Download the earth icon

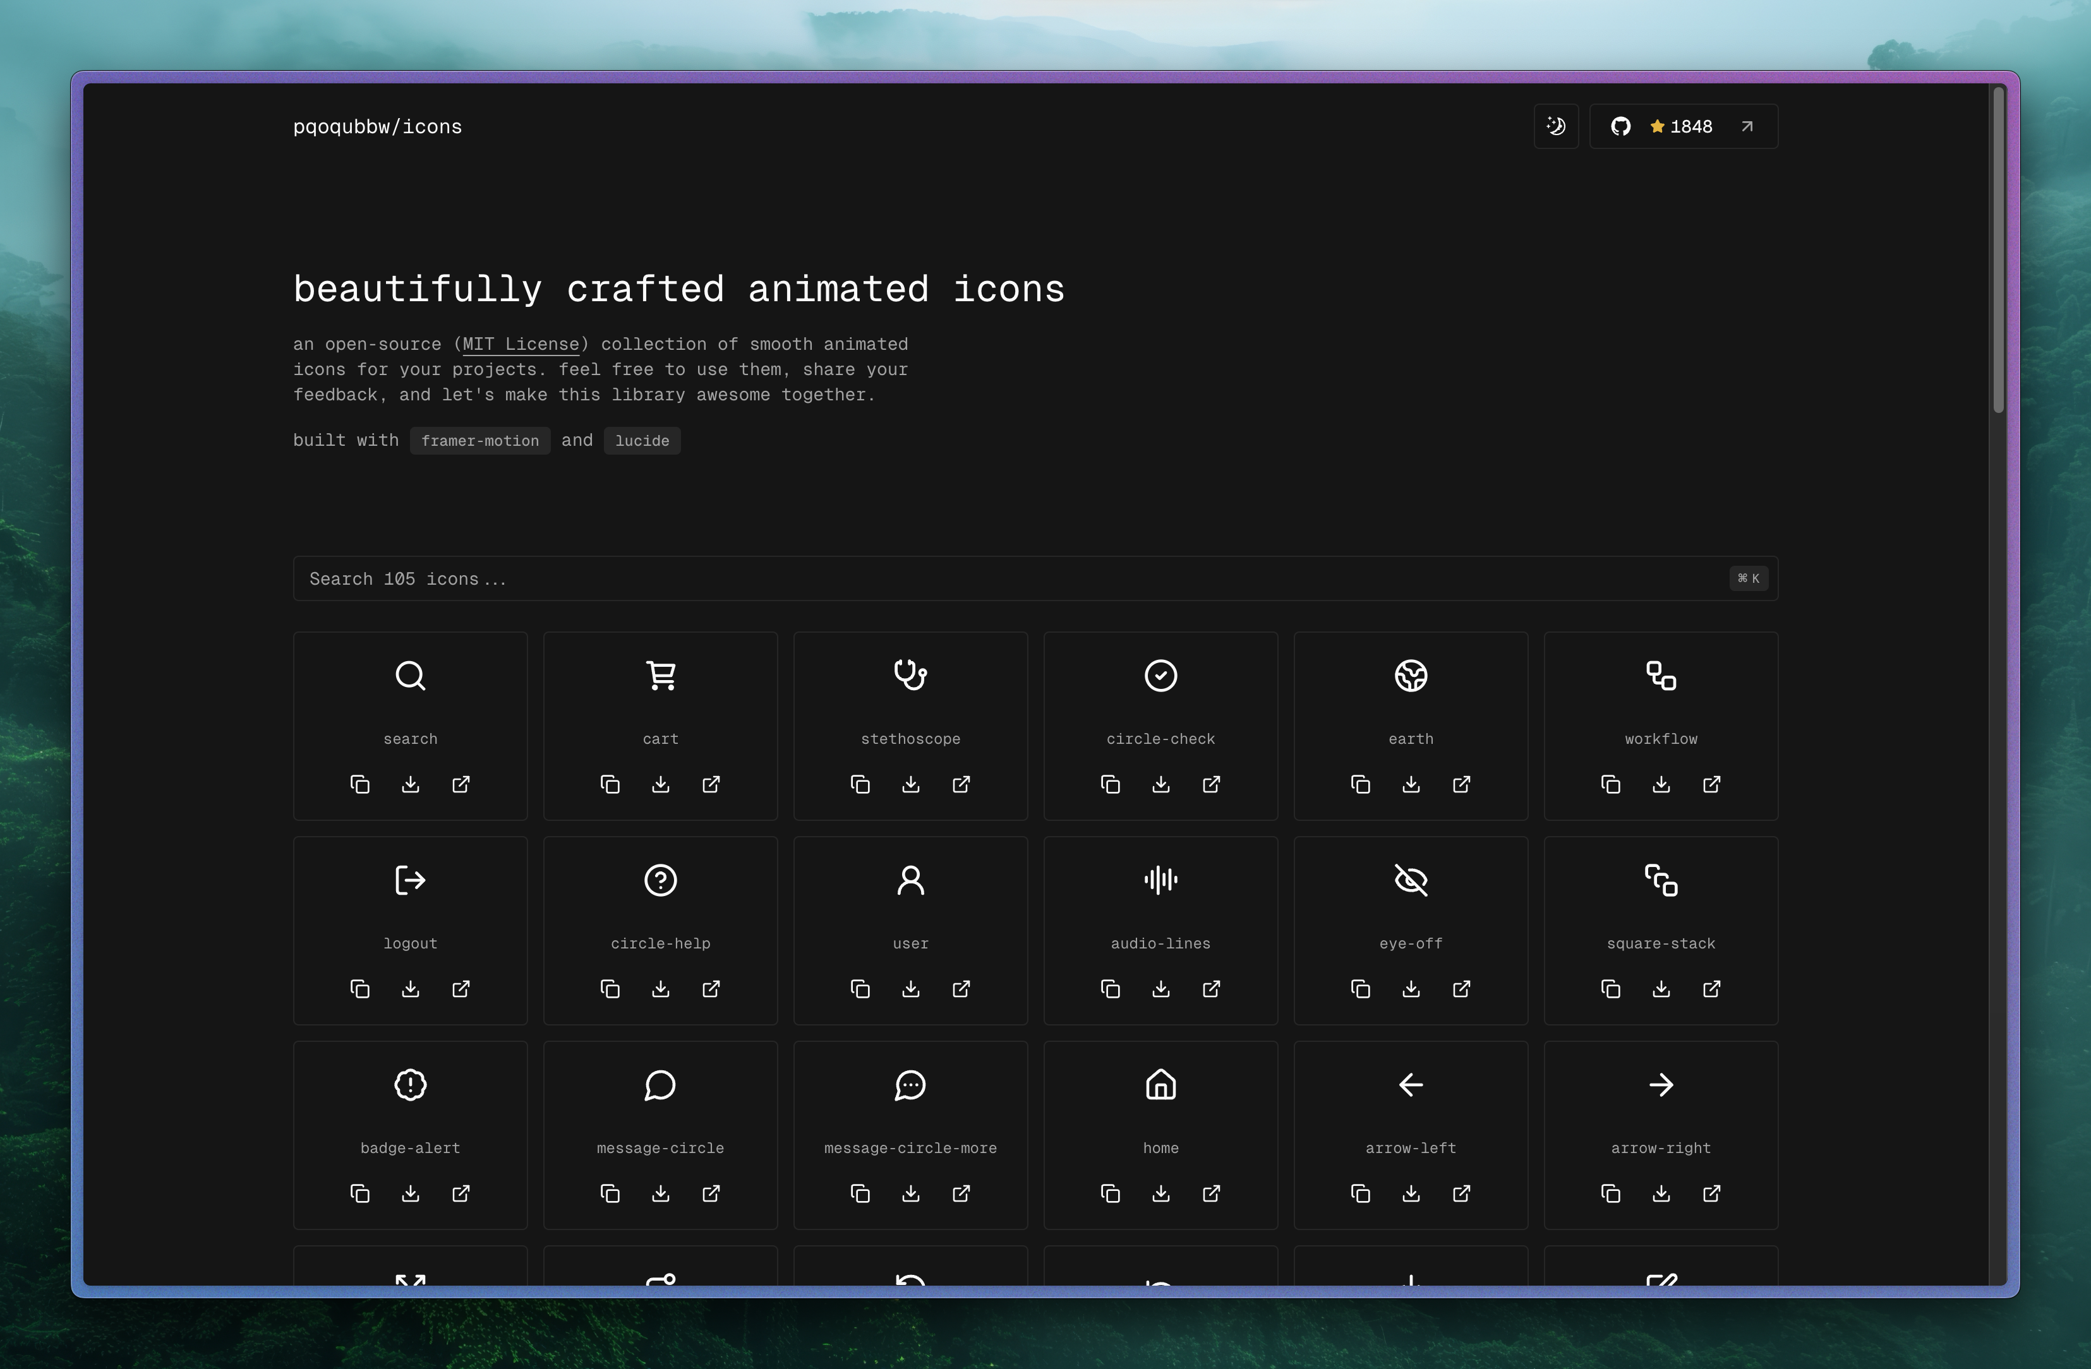[1411, 784]
